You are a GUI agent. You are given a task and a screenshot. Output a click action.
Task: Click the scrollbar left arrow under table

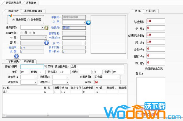(4, 116)
